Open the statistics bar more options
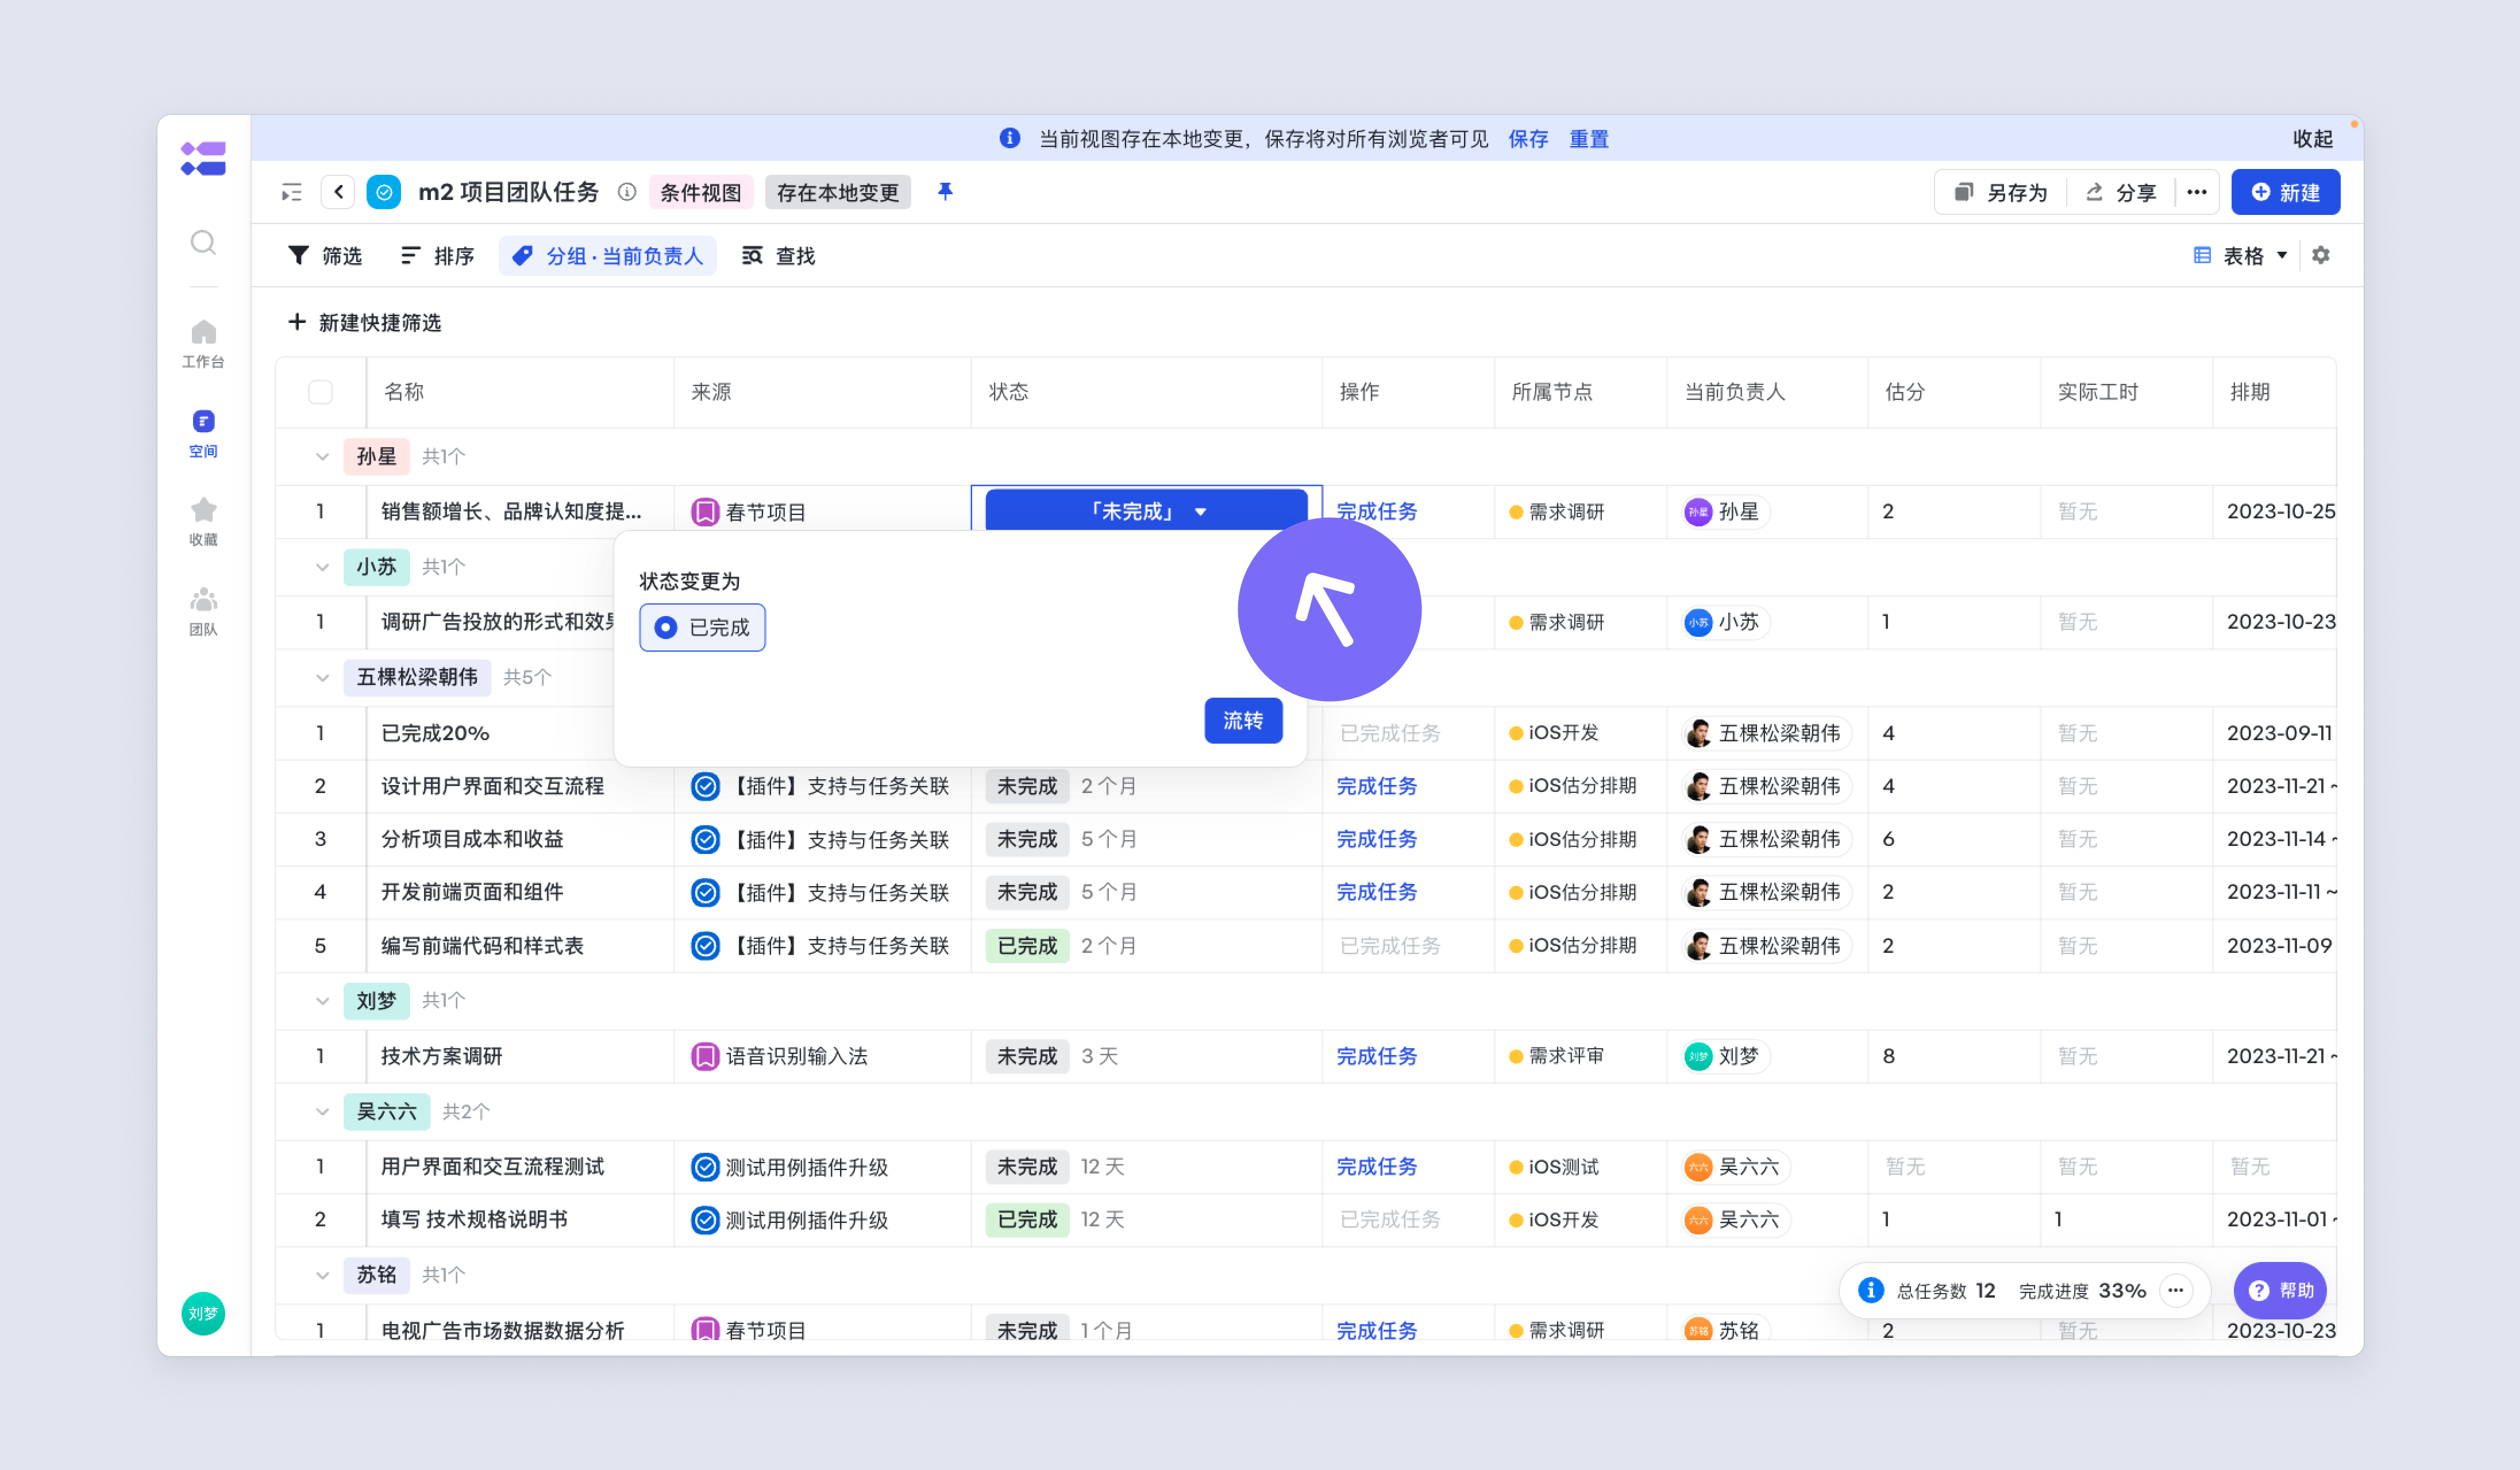Screen dimensions: 2520x1470 click(2175, 1290)
